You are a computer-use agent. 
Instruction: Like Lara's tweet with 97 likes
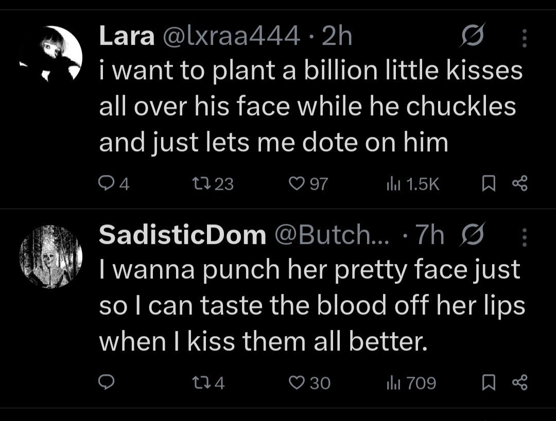click(x=308, y=184)
